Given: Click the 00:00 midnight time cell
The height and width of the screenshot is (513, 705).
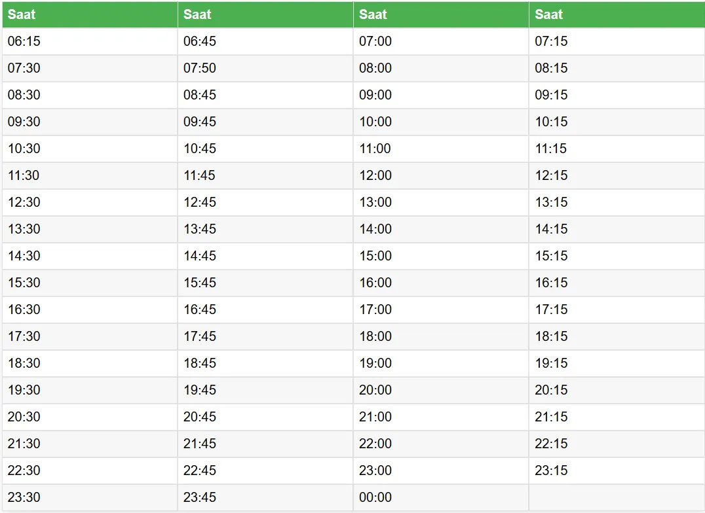Looking at the screenshot, I should tap(375, 497).
